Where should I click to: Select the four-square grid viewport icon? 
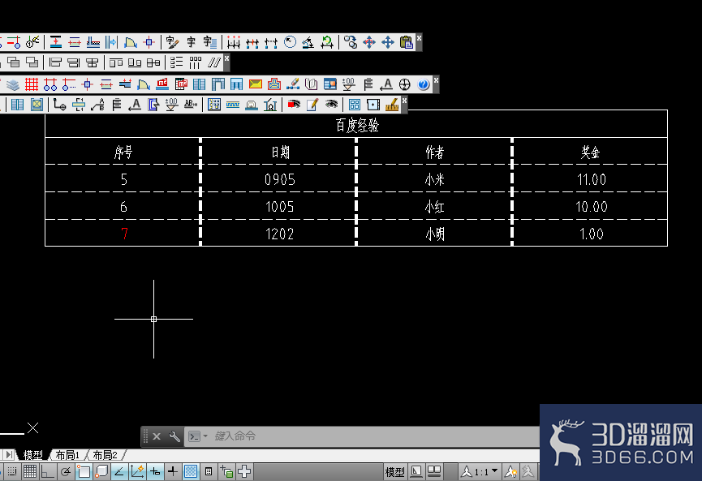pos(355,105)
